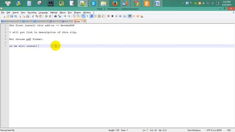The height and width of the screenshot is (132, 235).
Task: Click the underlined word "pdf" on line 5
Action: (29, 39)
